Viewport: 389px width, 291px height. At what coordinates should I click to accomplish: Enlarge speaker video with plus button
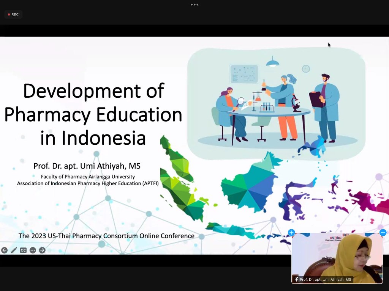click(291, 233)
